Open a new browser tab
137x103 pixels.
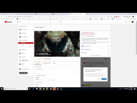(87, 14)
